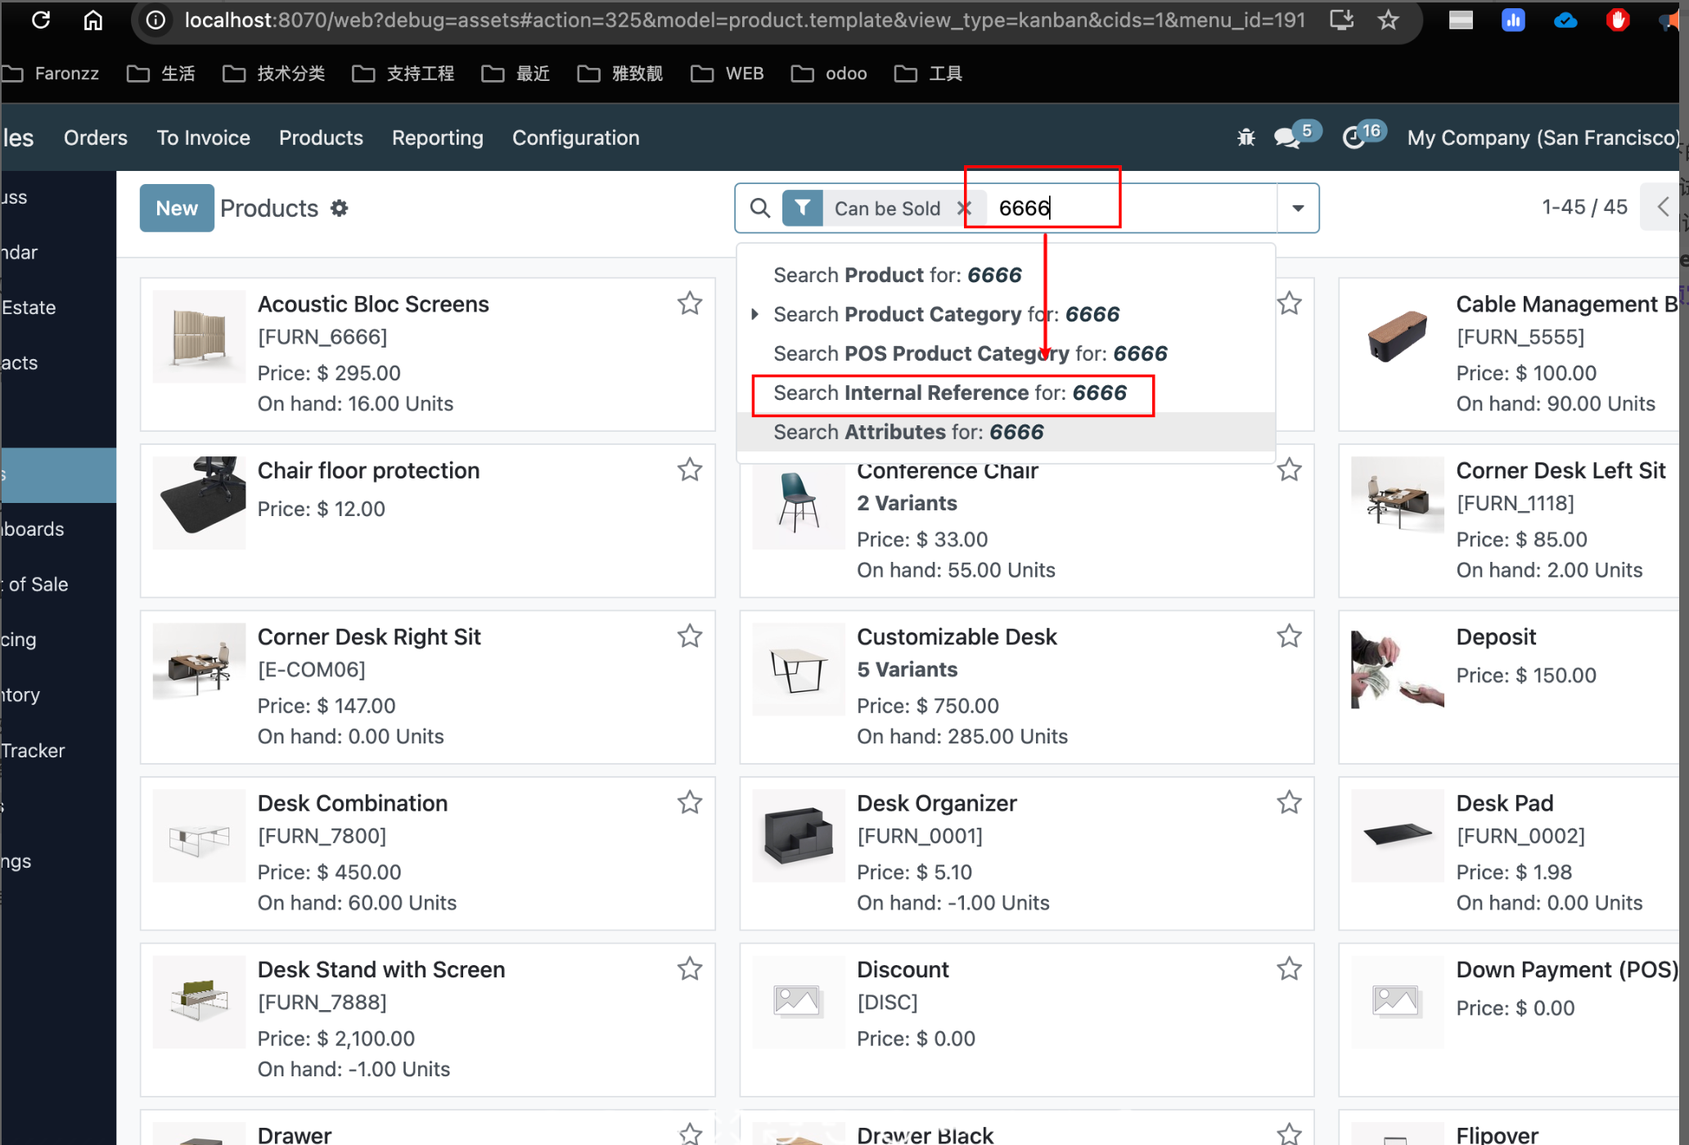Select Search Internal Reference for 6666
This screenshot has height=1145, width=1689.
pyautogui.click(x=950, y=393)
